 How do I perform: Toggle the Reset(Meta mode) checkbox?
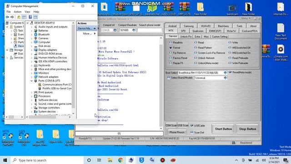coord(231,72)
